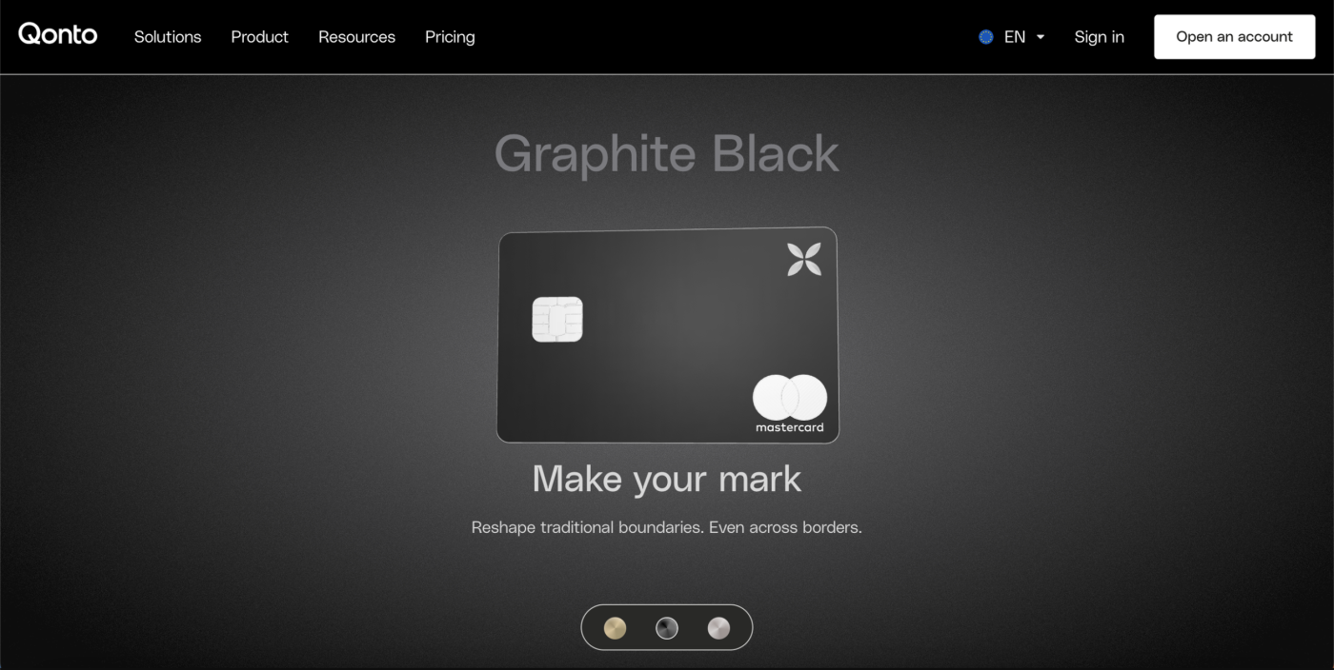Viewport: 1334px width, 670px height.
Task: Click the Reshape traditional boundaries tagline text
Action: tap(667, 527)
